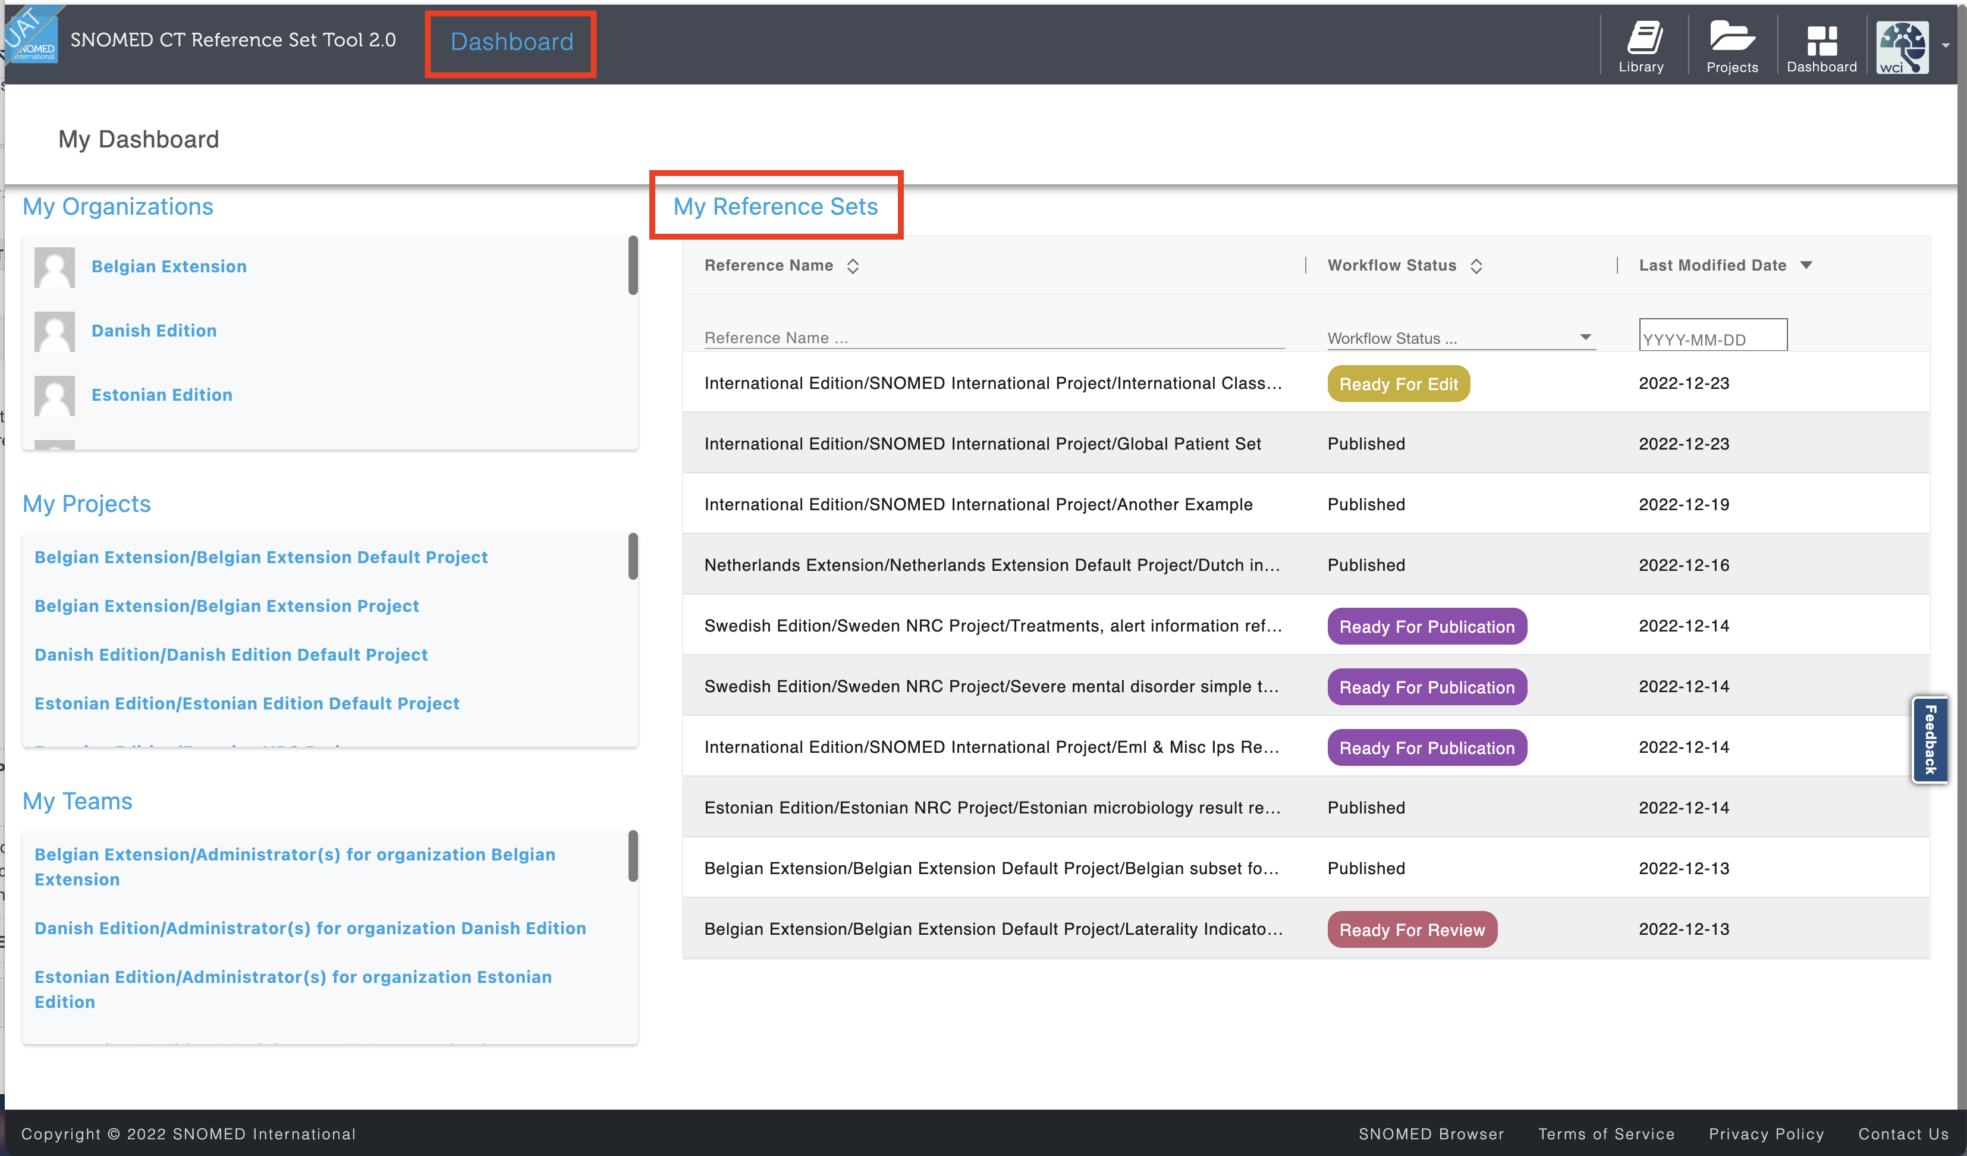Open Estonian Edition Administrators team link
This screenshot has height=1156, width=1967.
coord(294,989)
